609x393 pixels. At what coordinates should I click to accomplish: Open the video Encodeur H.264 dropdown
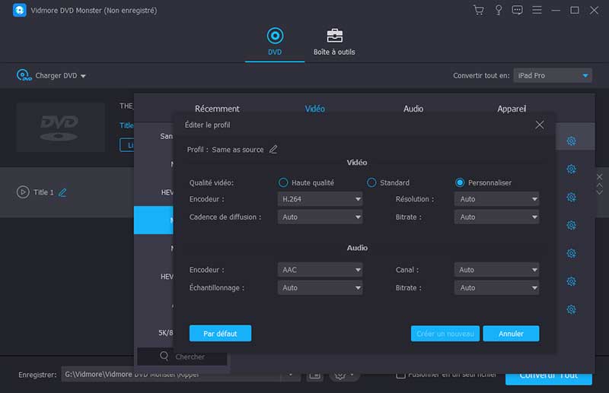320,199
